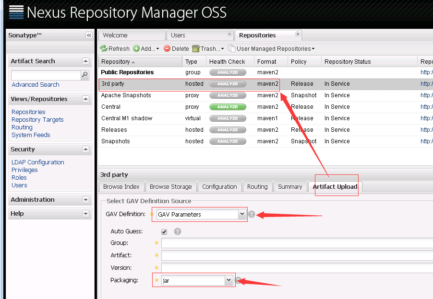Select the Central repository row name
The width and height of the screenshot is (433, 299).
(x=111, y=107)
